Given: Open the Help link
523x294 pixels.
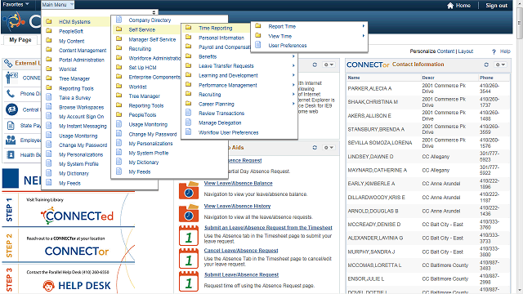Looking at the screenshot, I should (x=505, y=51).
